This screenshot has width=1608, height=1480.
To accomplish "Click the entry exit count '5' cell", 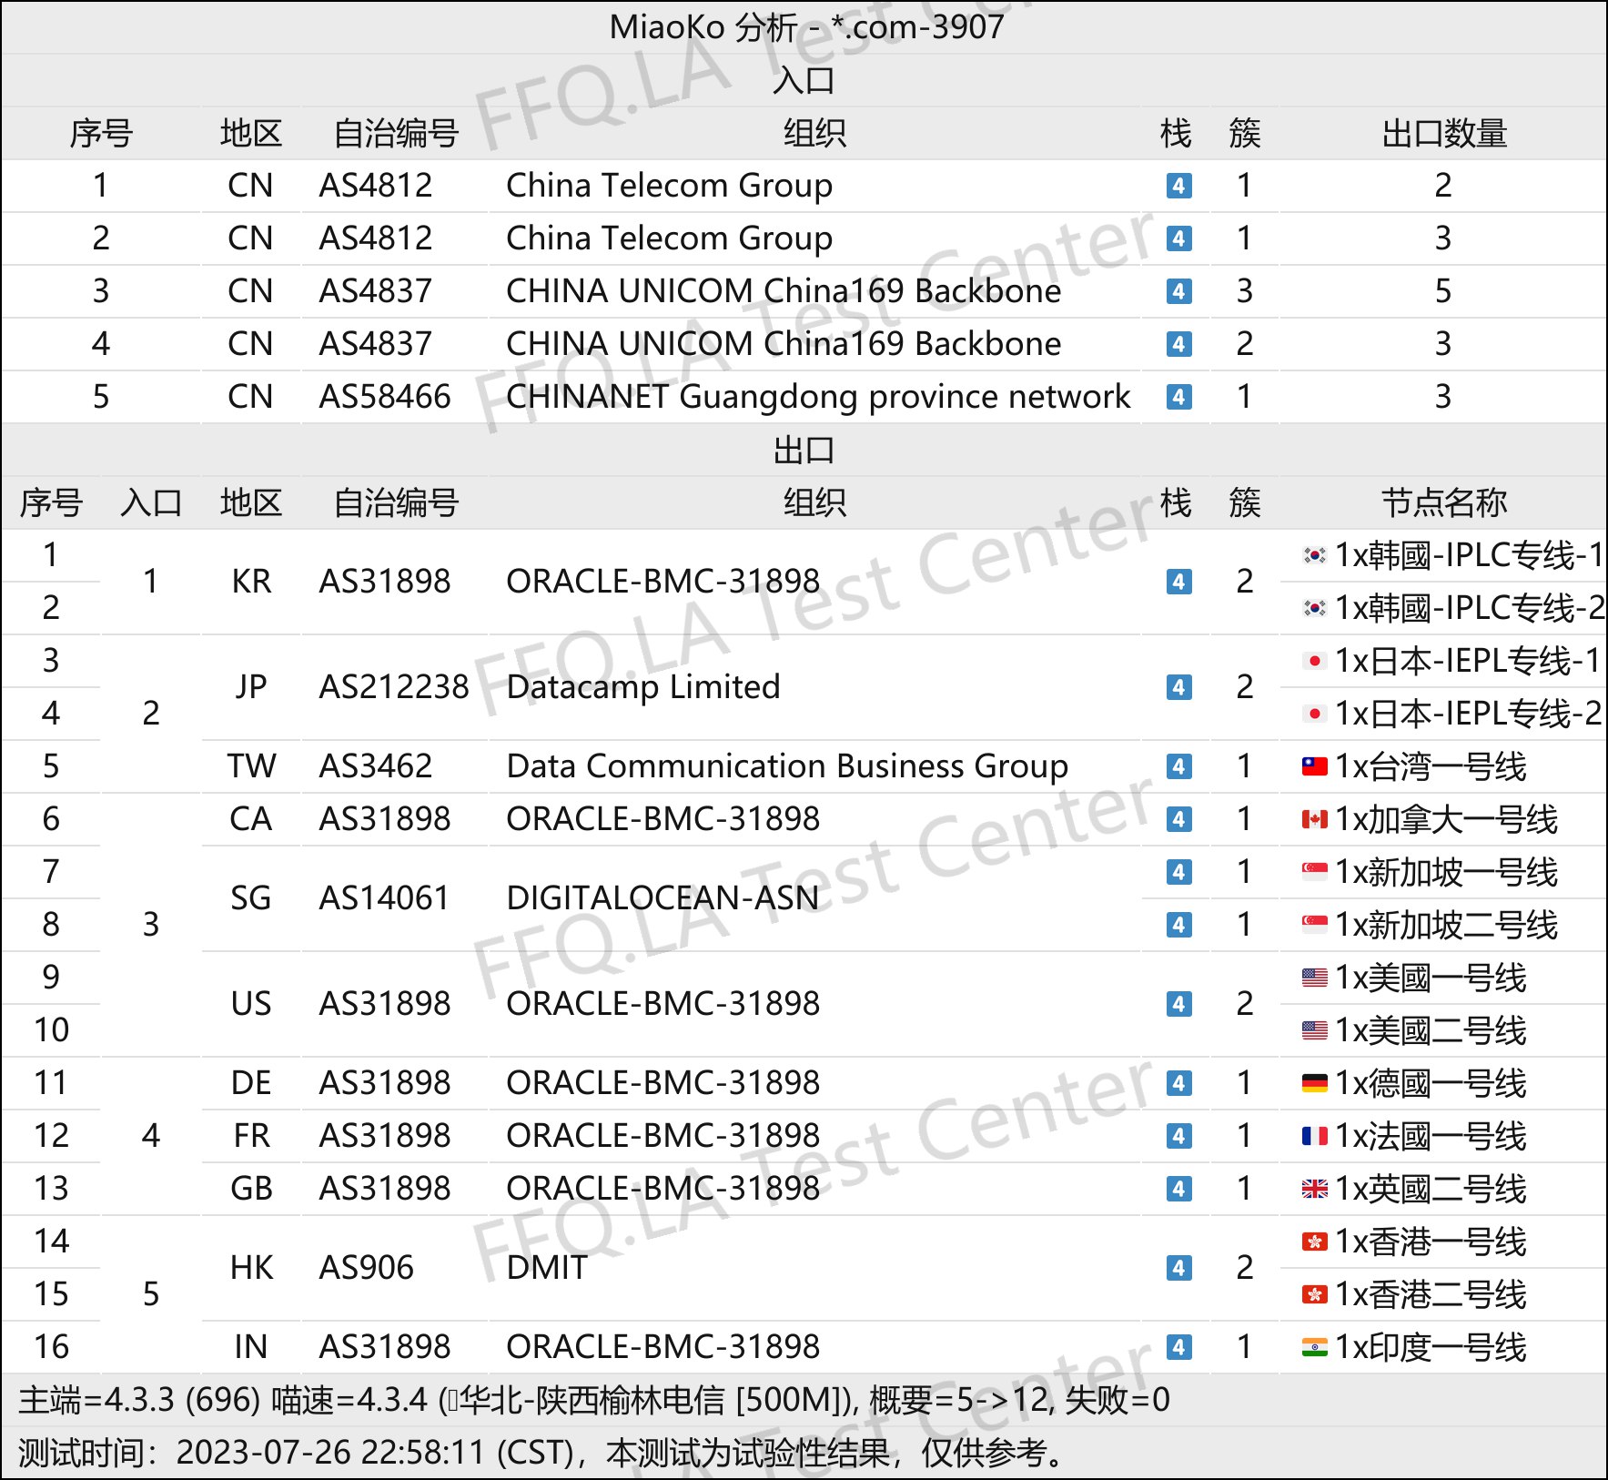I will click(x=1443, y=291).
